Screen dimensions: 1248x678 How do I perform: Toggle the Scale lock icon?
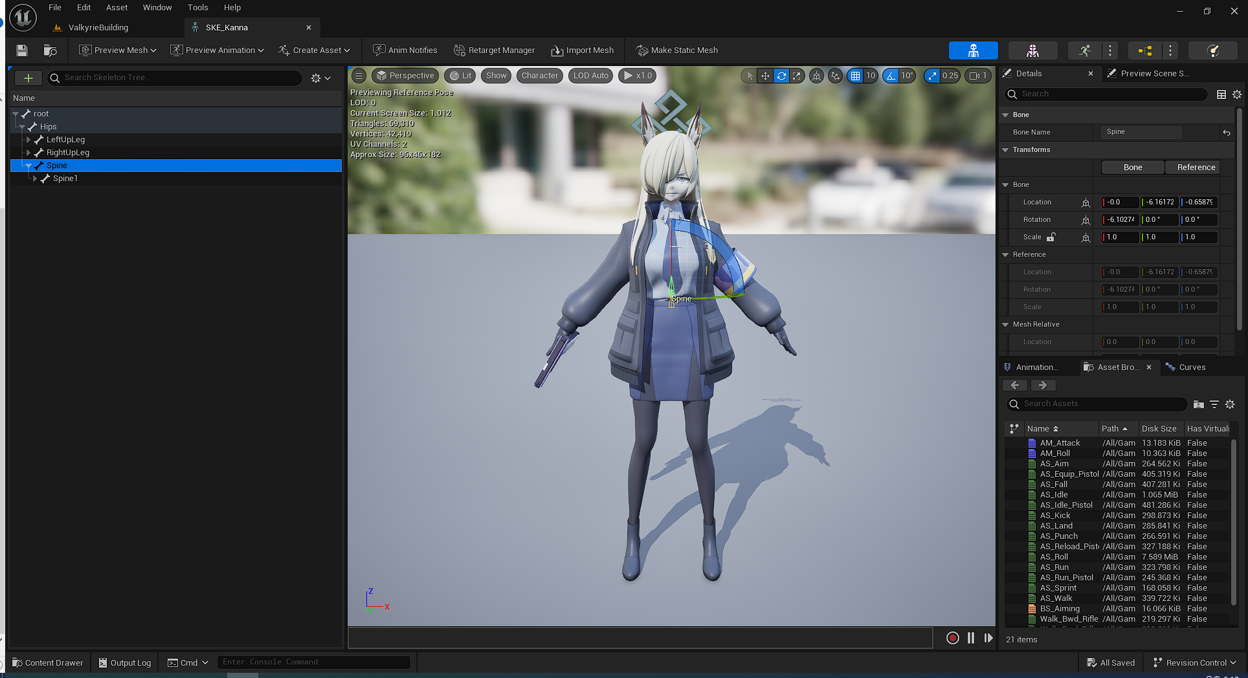click(x=1051, y=237)
